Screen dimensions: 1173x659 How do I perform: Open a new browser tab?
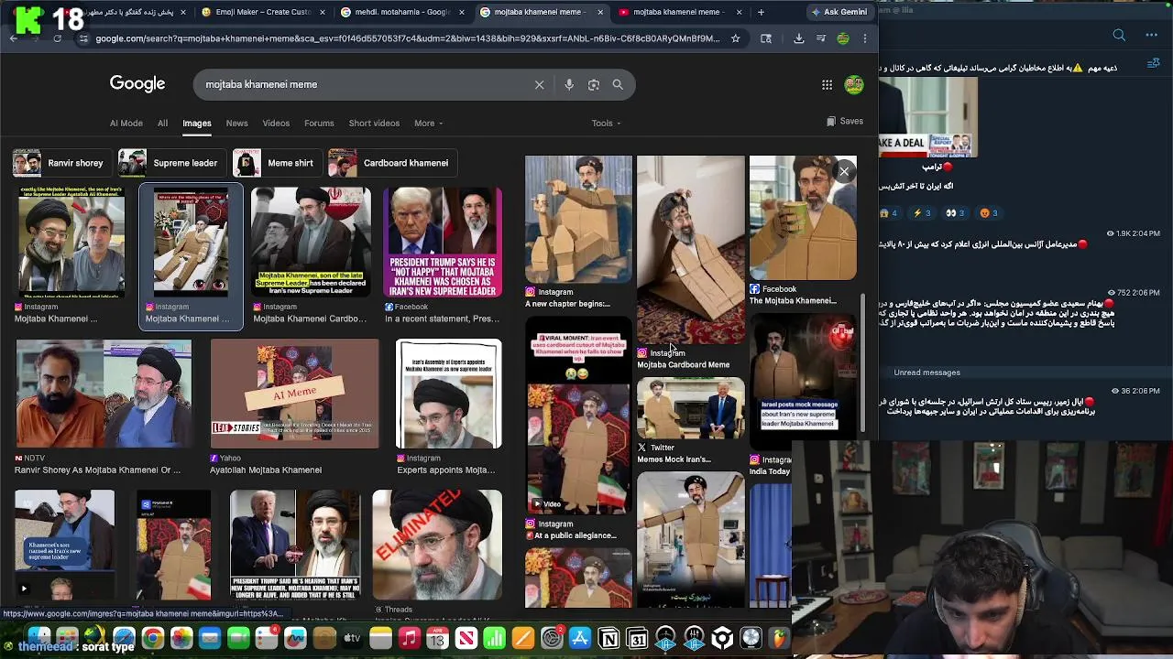(x=761, y=12)
